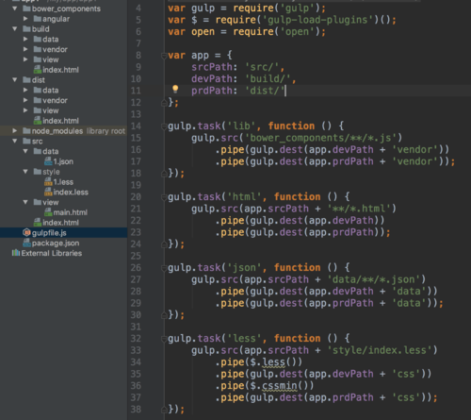
Task: Click 'style/index.less' string on line 33
Action: pos(380,350)
